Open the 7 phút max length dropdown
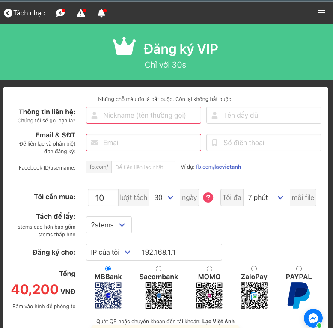 (x=266, y=197)
